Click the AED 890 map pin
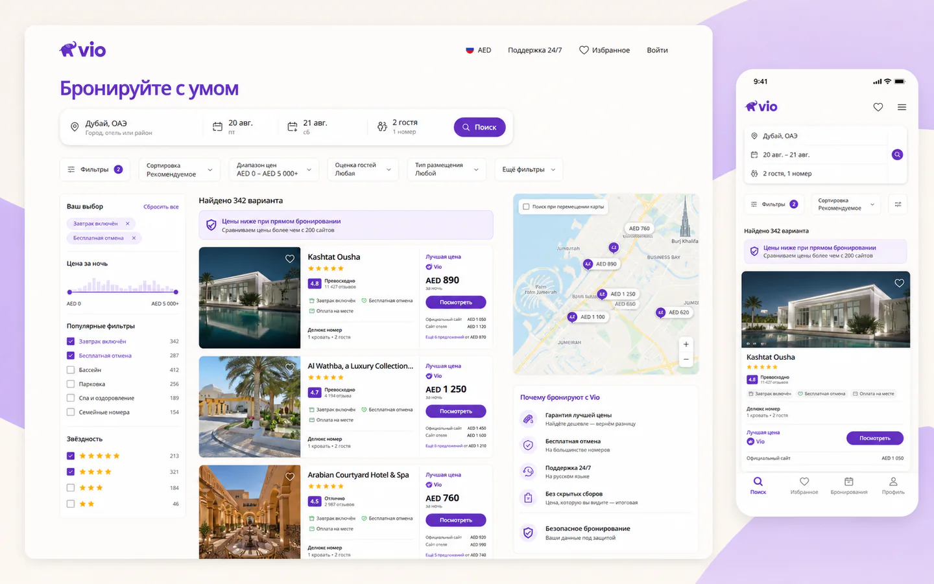 601,264
